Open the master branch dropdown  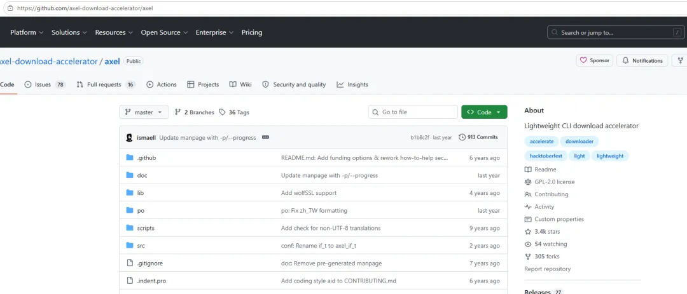tap(144, 112)
